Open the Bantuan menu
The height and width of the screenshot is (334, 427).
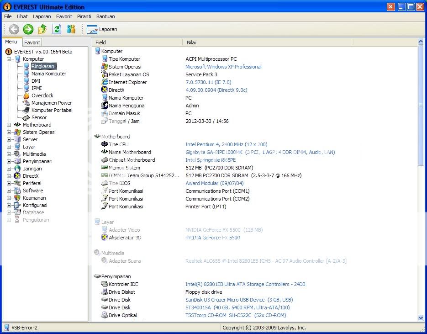click(105, 16)
